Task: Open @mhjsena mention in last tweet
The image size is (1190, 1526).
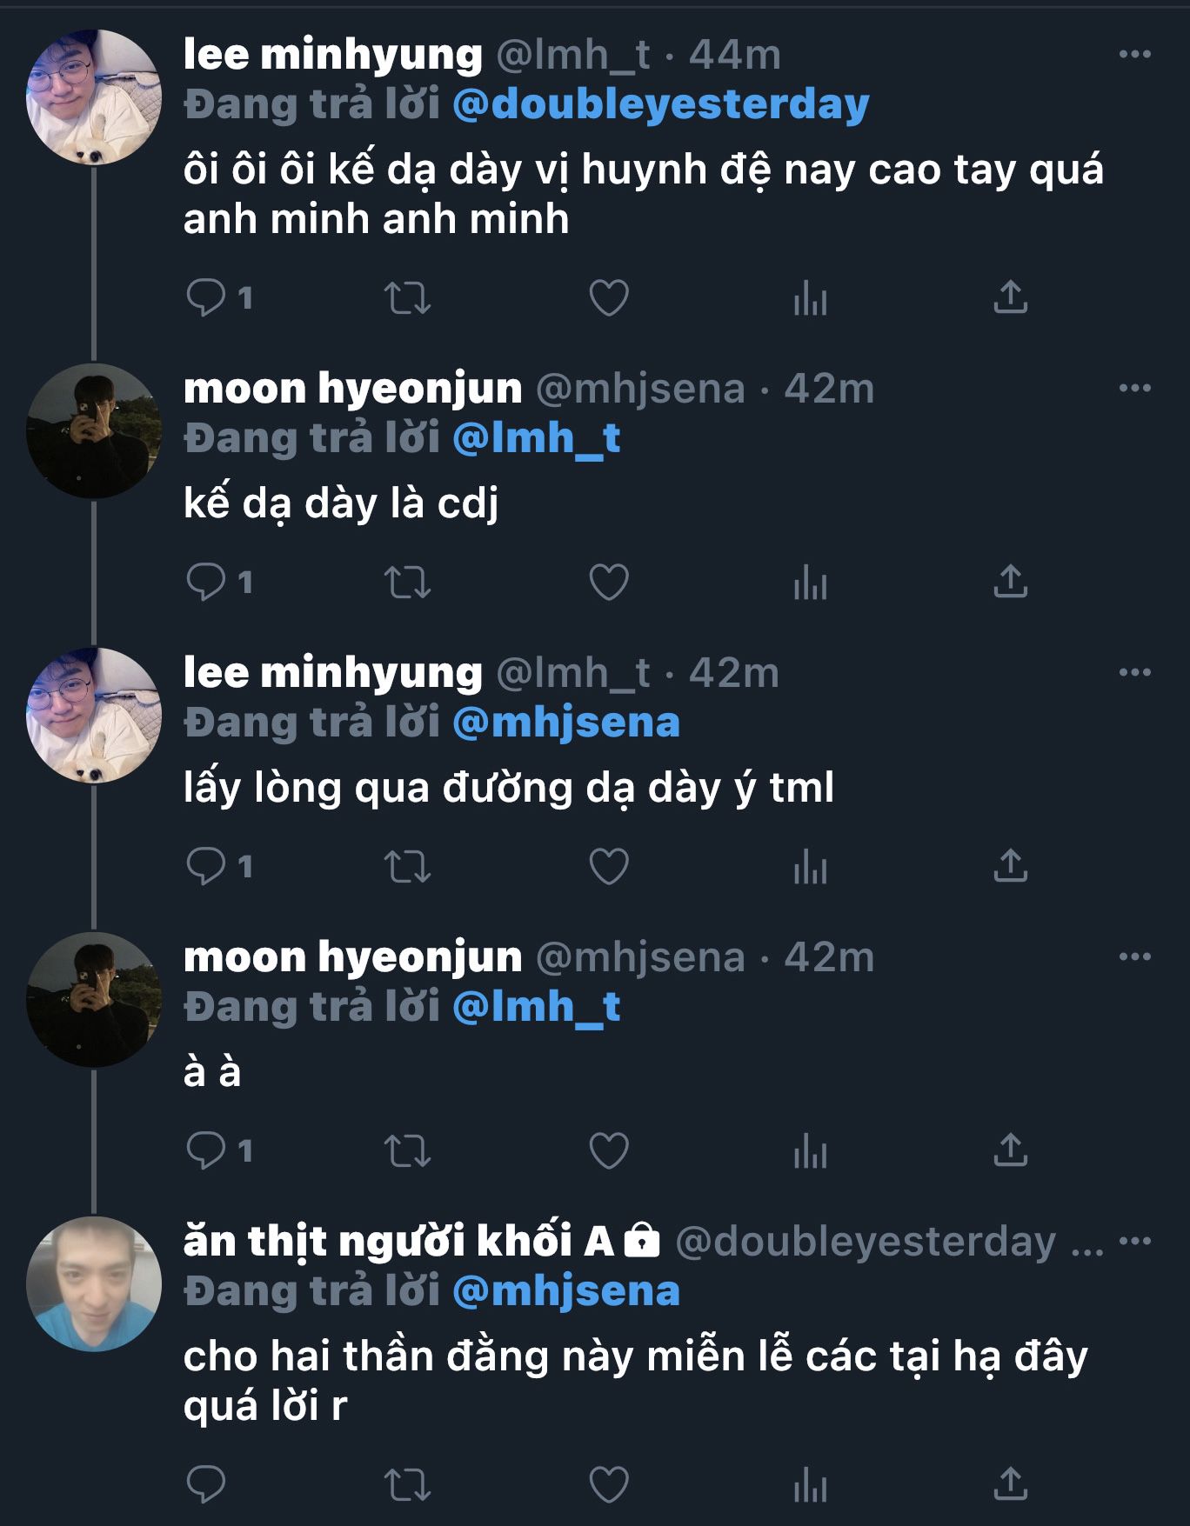Action: click(x=566, y=1291)
